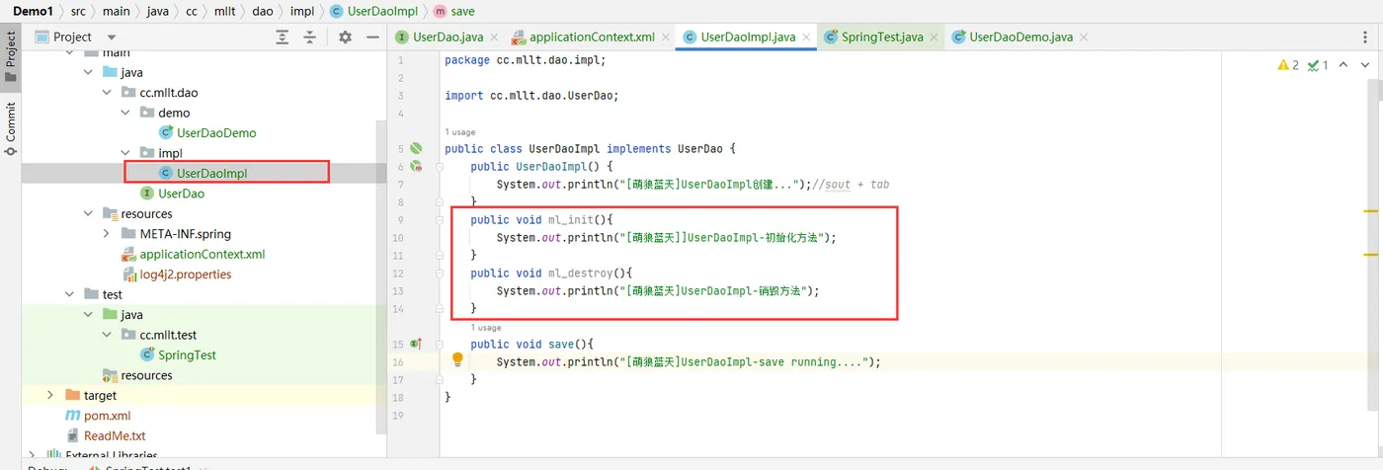Collapse the cc.mllt.dao package
Viewport: 1383px width, 470px height.
pyautogui.click(x=107, y=92)
